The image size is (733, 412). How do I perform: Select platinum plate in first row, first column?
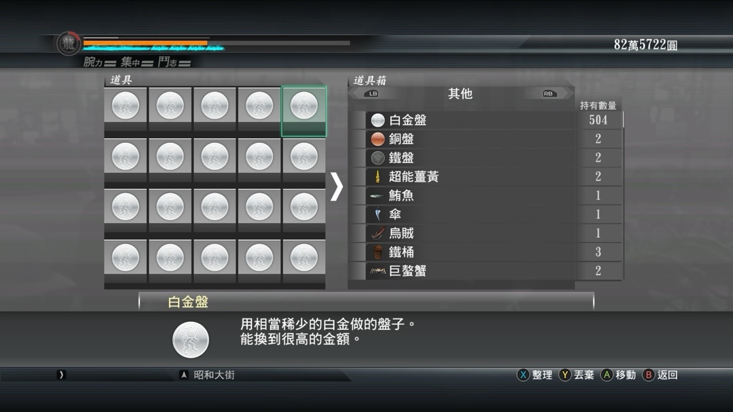tap(126, 106)
